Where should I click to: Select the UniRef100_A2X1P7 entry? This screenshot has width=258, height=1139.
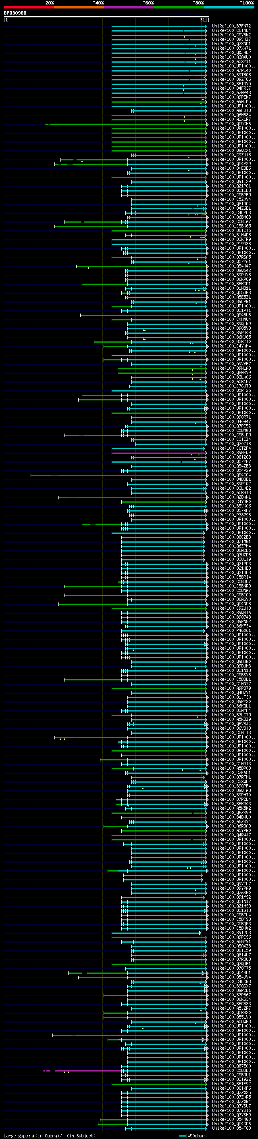click(231, 119)
